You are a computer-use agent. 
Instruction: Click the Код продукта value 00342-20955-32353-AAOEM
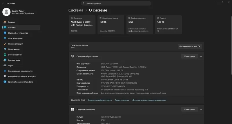(x=113, y=86)
